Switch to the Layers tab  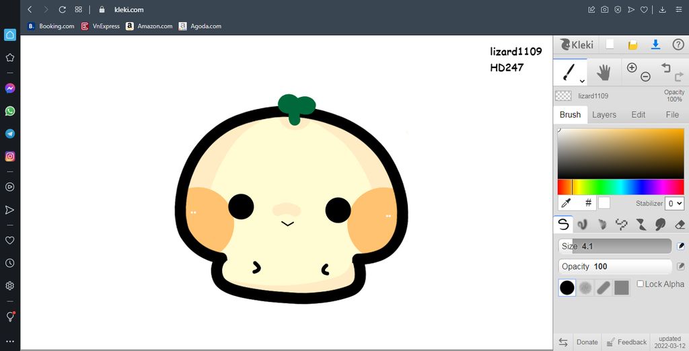604,115
